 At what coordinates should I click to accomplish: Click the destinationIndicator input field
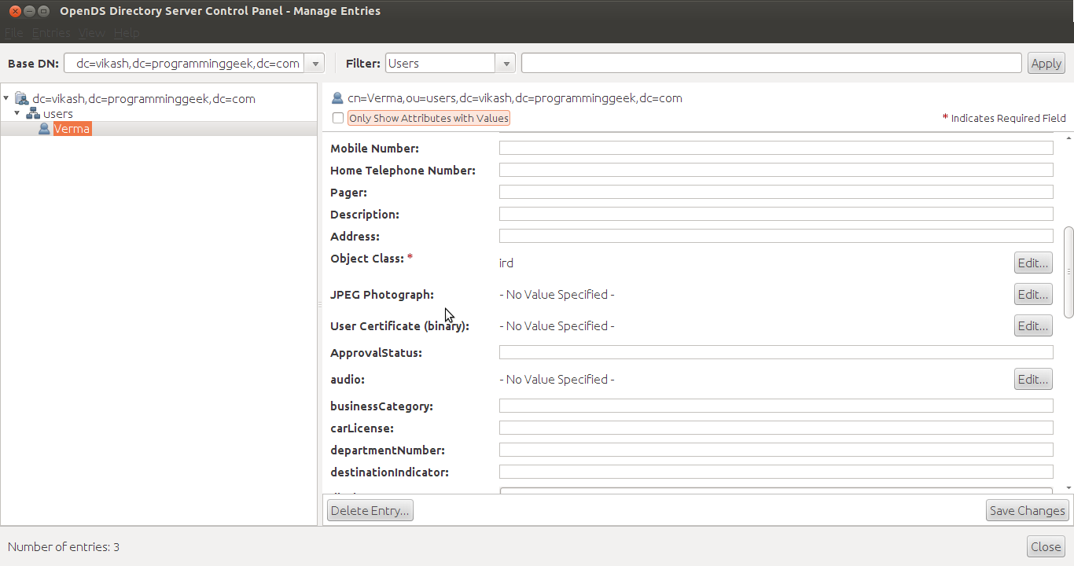point(776,472)
